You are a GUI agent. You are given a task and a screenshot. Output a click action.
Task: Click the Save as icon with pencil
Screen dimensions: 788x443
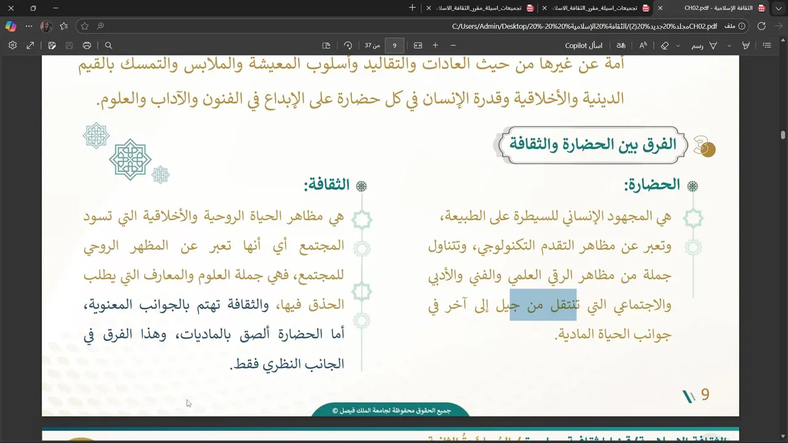point(52,46)
